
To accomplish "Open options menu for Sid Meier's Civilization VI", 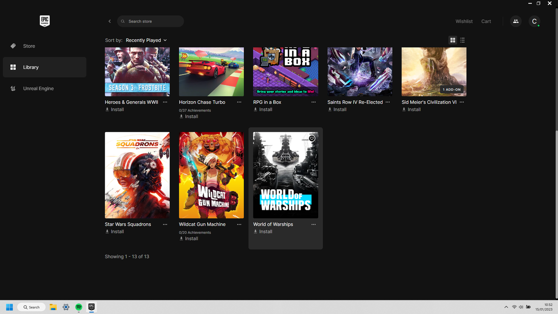I will click(x=462, y=102).
